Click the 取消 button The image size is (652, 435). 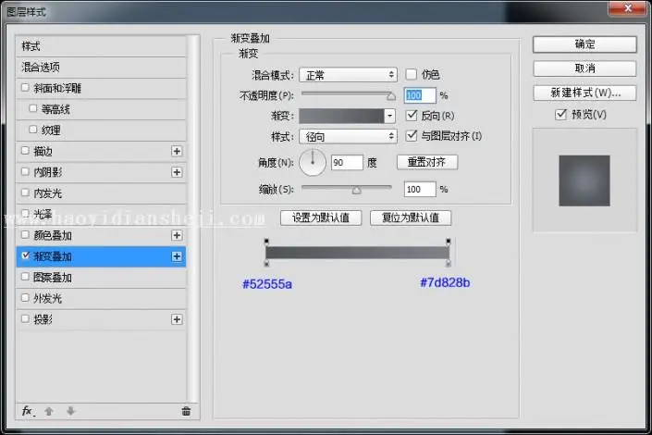(584, 68)
